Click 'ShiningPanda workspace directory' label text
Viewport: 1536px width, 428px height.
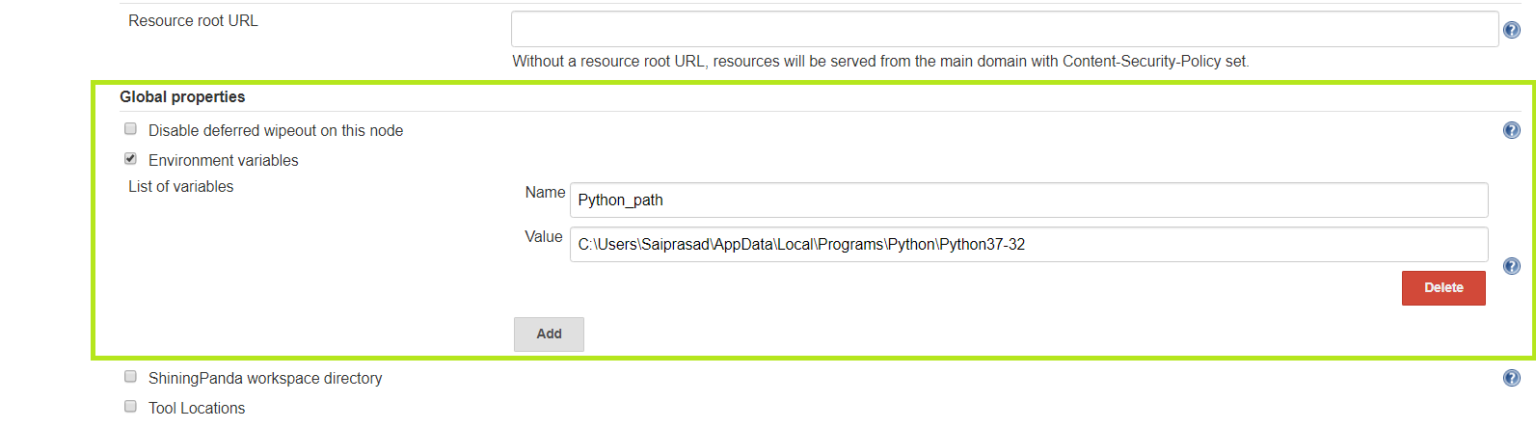(265, 379)
